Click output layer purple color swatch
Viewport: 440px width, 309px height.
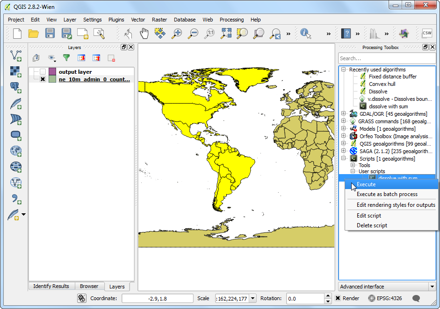click(52, 72)
